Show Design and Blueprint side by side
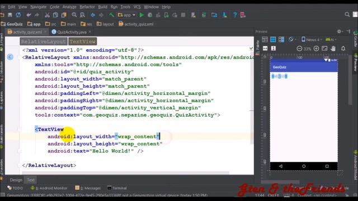 tap(281, 40)
